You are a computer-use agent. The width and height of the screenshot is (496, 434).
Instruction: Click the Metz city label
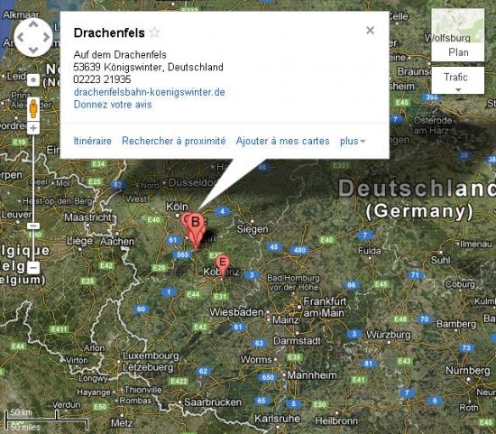click(x=122, y=423)
